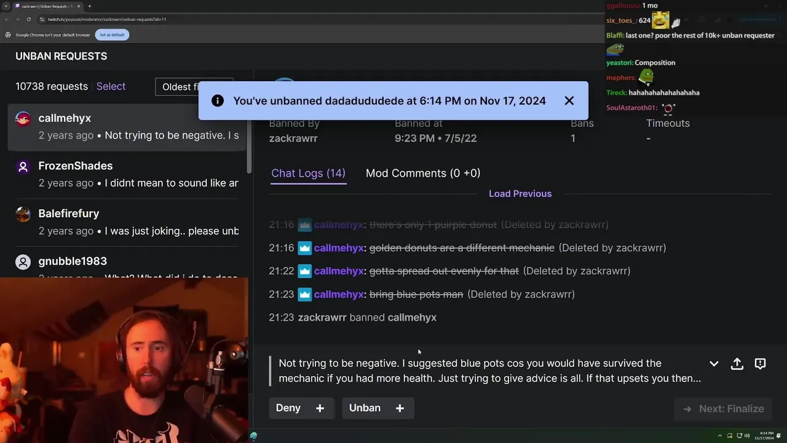Click zackrawrr in the ban log line
The image size is (787, 443).
tap(322, 317)
